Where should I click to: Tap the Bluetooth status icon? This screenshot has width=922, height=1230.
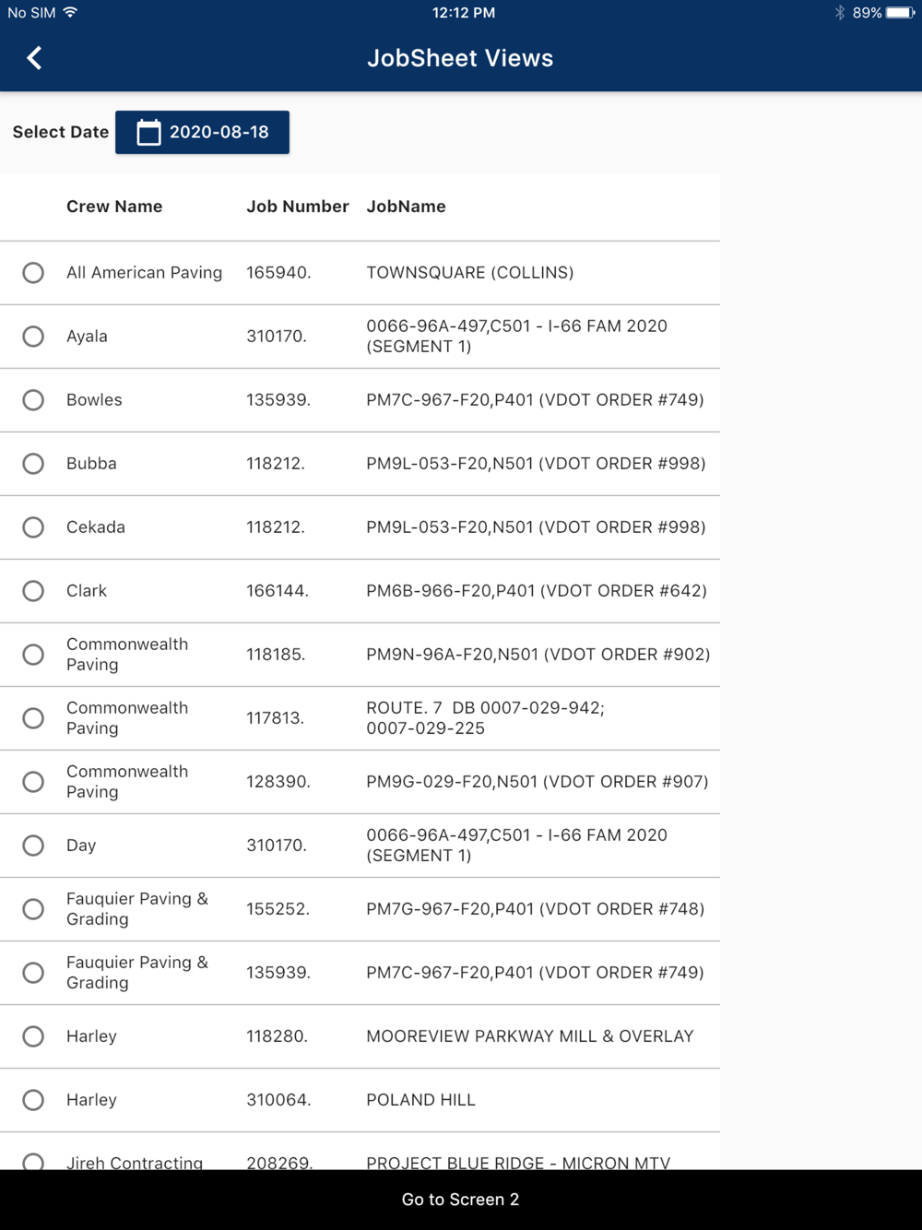click(839, 13)
